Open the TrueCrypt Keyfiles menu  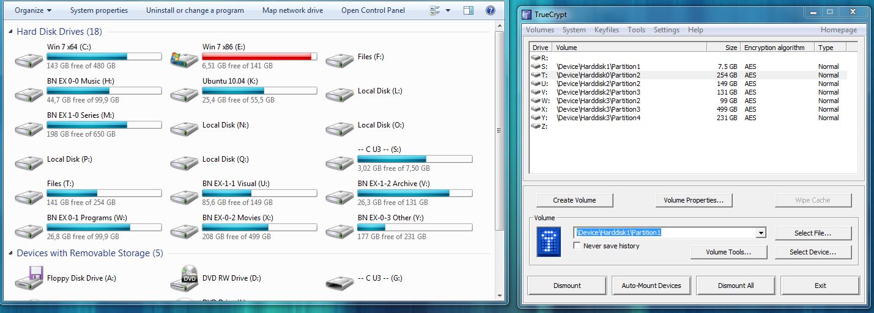pos(607,30)
